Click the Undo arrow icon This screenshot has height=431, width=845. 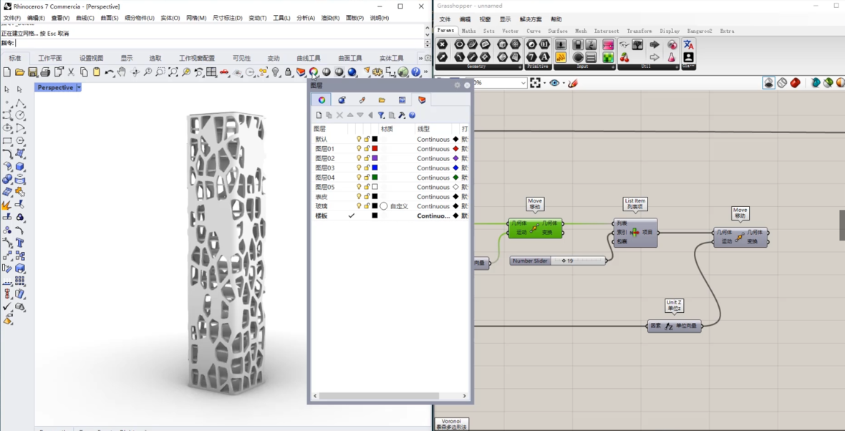coord(110,72)
